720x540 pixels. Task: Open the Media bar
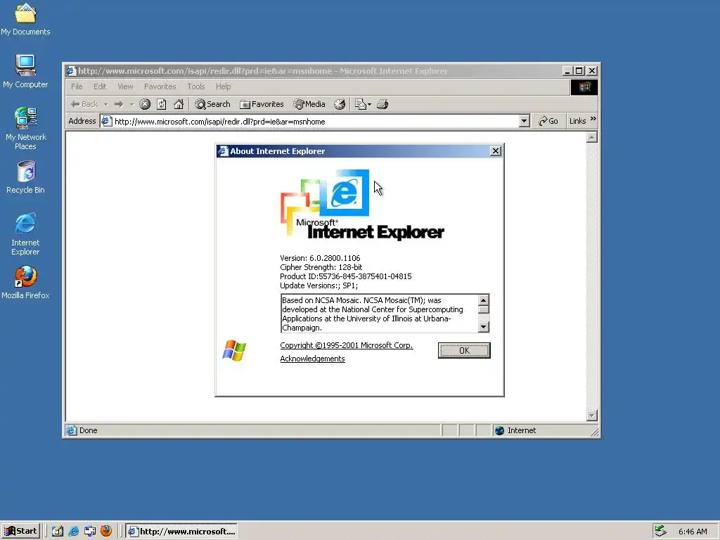(x=309, y=104)
